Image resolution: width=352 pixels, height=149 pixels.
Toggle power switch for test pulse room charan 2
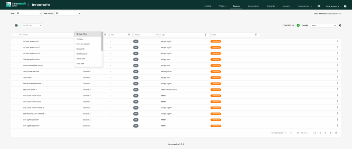tap(136, 108)
